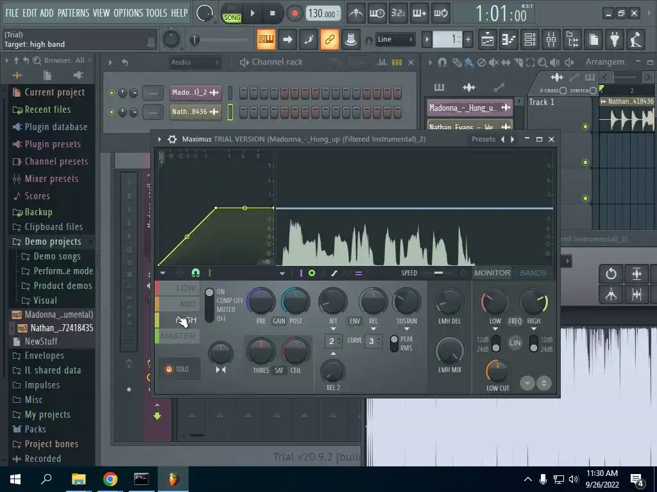Open the browser view icon

click(572, 39)
